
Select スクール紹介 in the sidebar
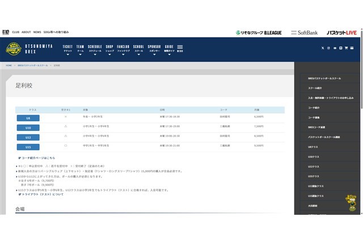click(315, 88)
